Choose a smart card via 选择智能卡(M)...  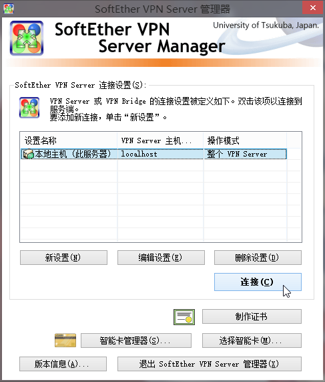point(252,341)
